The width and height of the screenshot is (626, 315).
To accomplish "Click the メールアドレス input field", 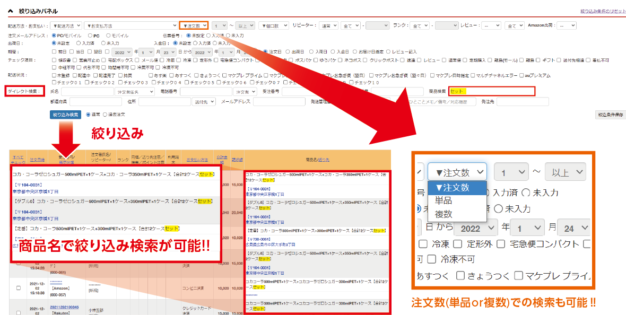I will click(279, 102).
